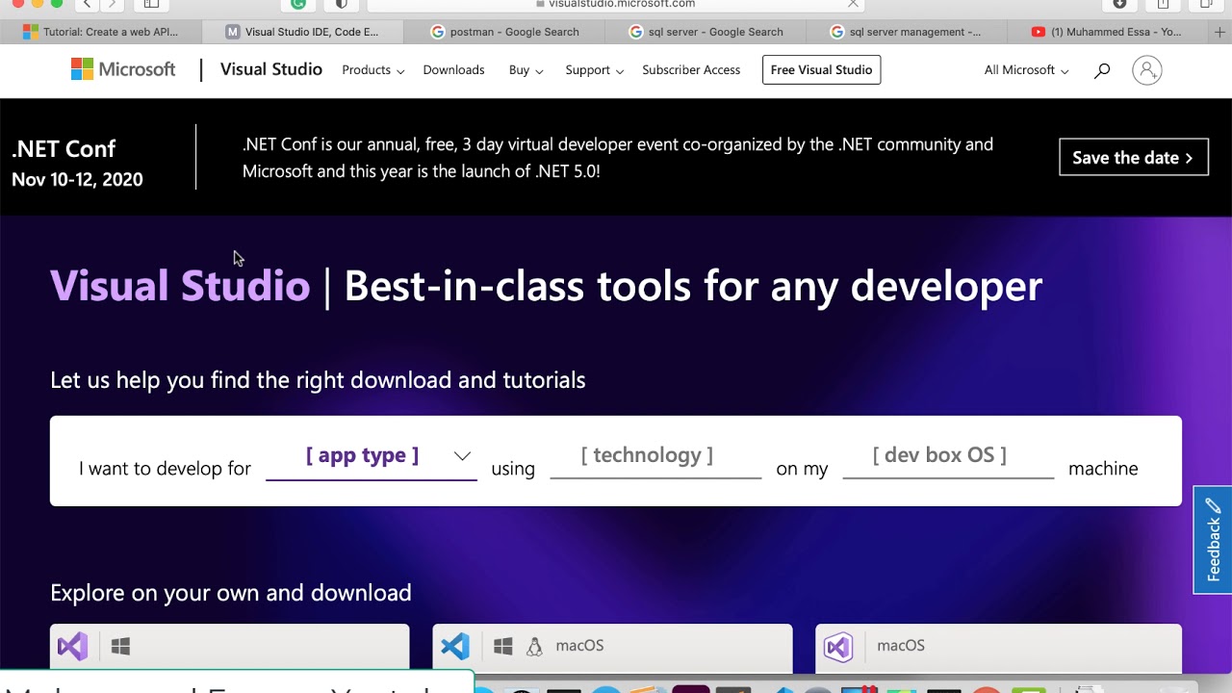Click the account sign-in avatar icon
Viewport: 1232px width, 693px height.
tap(1146, 70)
